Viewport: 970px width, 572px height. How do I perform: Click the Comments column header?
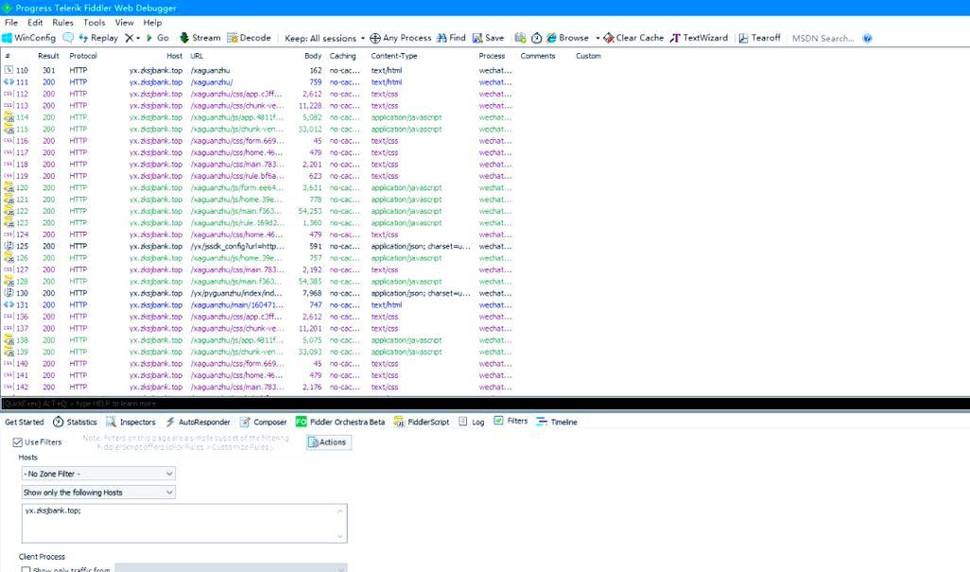538,56
